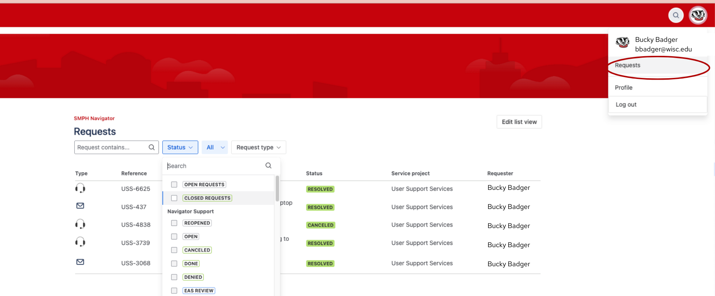Open the All requester dropdown

(215, 147)
